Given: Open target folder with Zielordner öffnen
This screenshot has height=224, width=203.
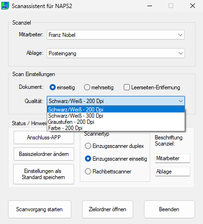Looking at the screenshot, I should point(108,209).
